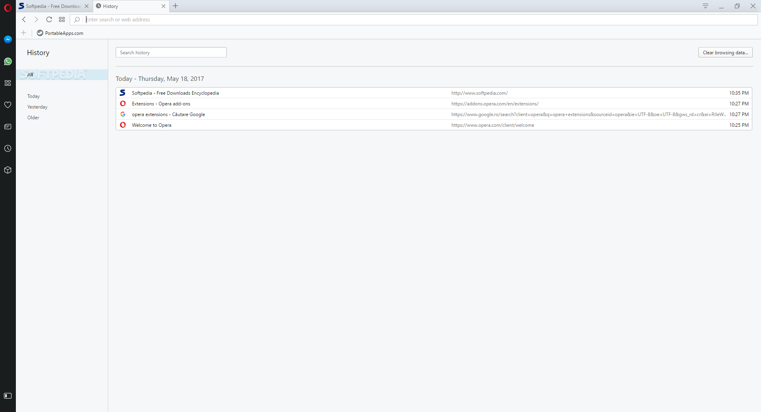Click Clear browsing data button
This screenshot has height=412, width=761.
click(725, 52)
